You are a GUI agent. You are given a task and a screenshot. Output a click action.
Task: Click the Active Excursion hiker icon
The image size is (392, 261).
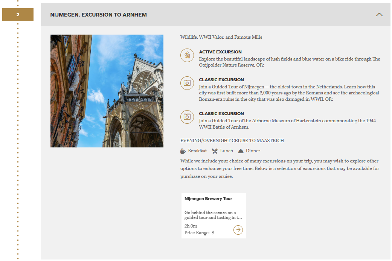pyautogui.click(x=187, y=55)
